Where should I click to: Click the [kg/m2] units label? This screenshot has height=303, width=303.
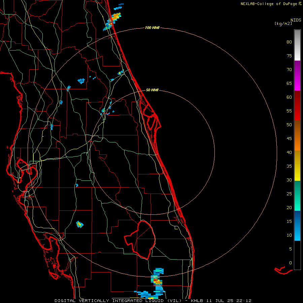[283, 24]
